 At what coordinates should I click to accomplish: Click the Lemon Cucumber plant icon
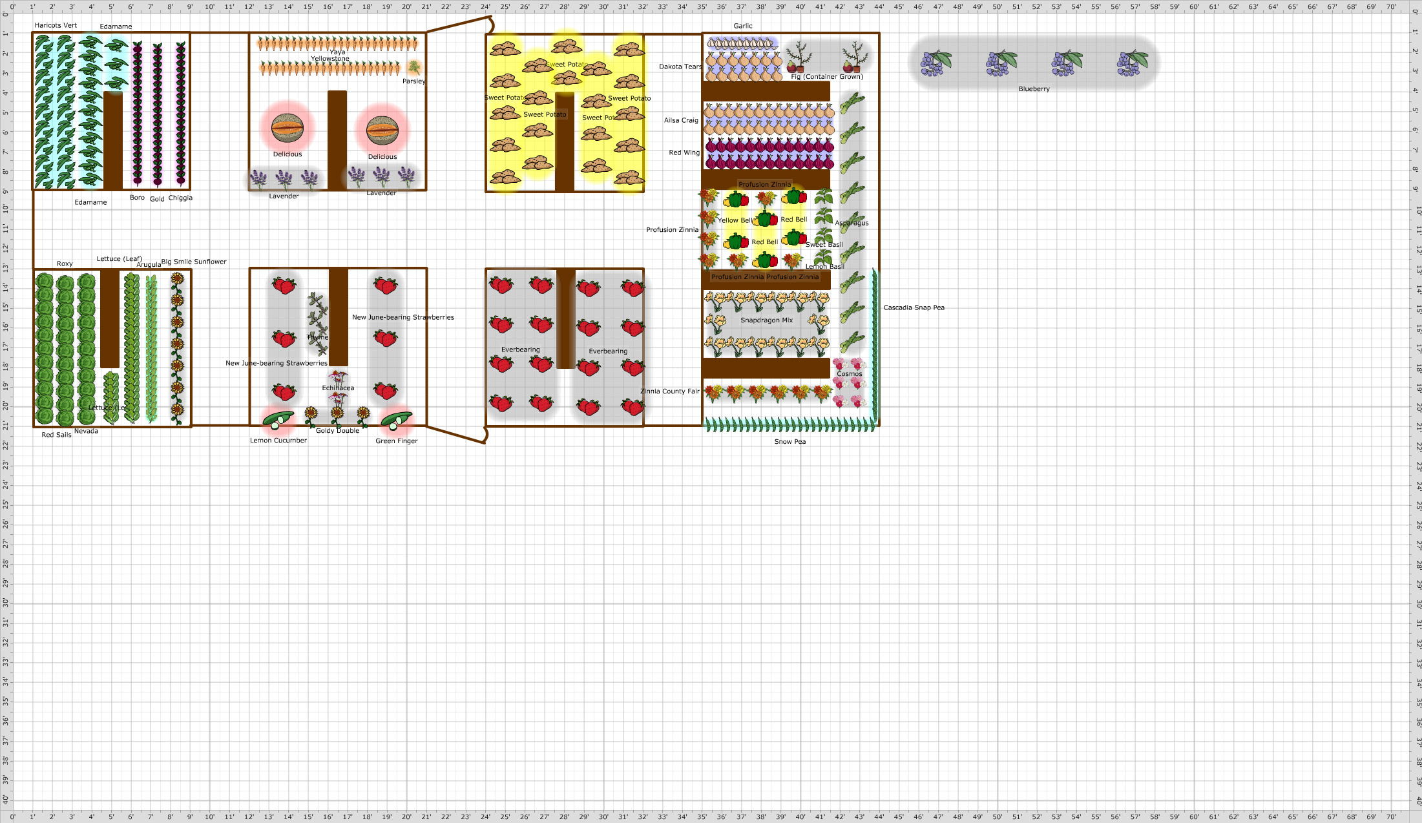coord(279,420)
